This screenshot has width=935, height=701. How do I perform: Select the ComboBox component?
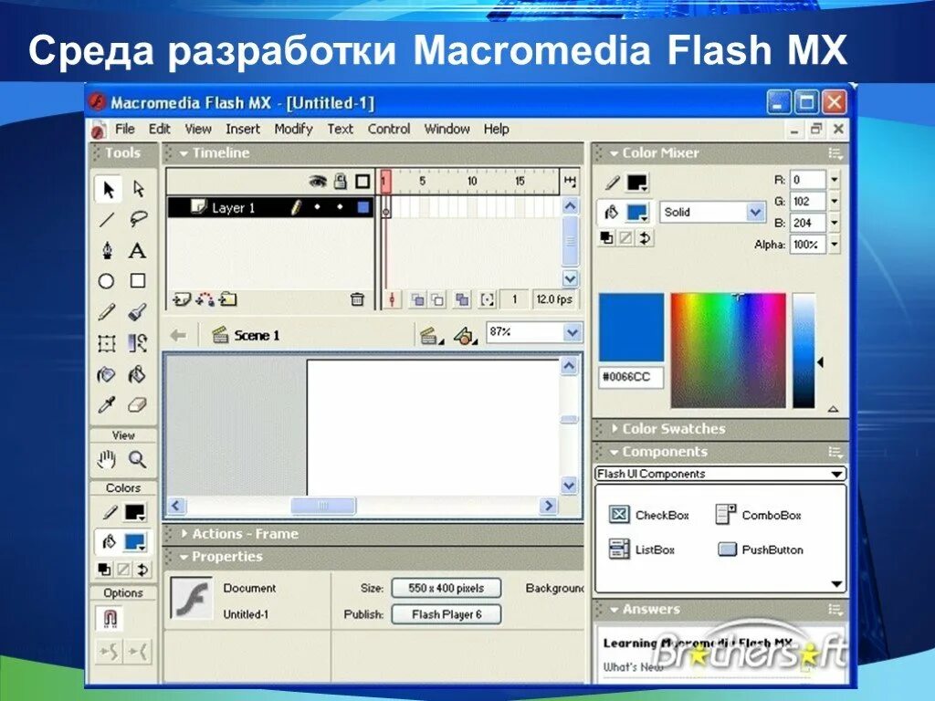click(x=758, y=515)
